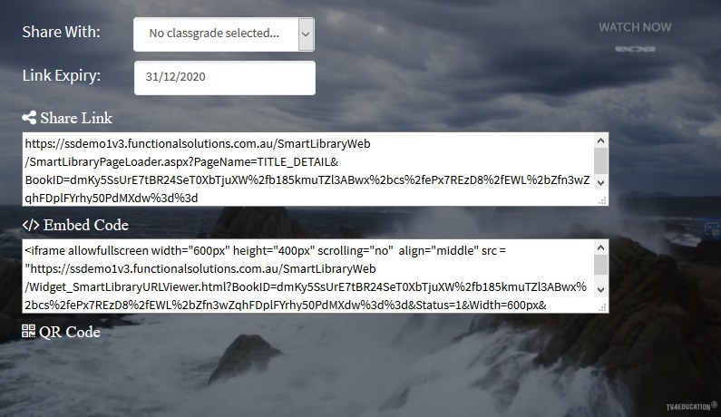Select the 'No classgrade selected...' combo box
Screen dimensions: 721x417
coord(224,34)
